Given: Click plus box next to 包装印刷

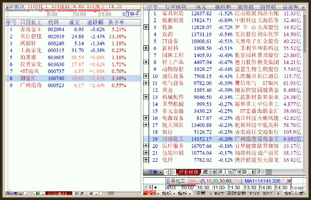Looking at the screenshot, I should tap(146, 153).
